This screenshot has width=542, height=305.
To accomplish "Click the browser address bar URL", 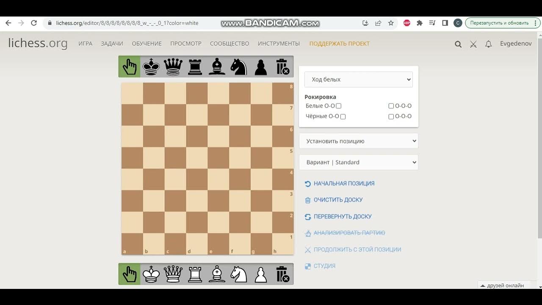I will [x=127, y=23].
